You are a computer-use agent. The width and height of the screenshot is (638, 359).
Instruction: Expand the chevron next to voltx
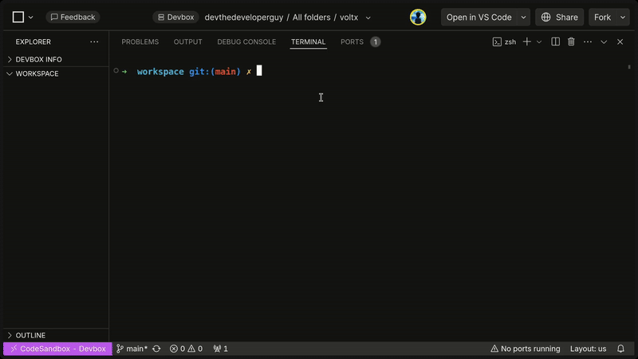[368, 18]
